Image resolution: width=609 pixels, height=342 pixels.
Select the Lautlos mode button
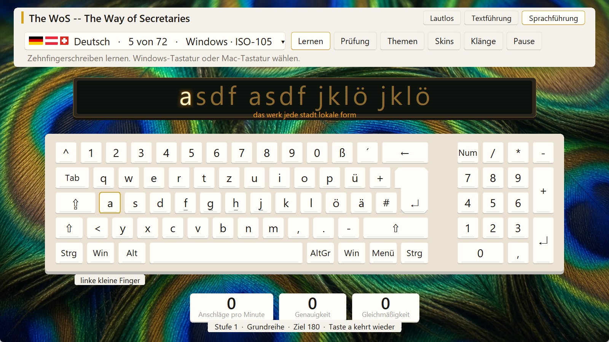pos(442,18)
